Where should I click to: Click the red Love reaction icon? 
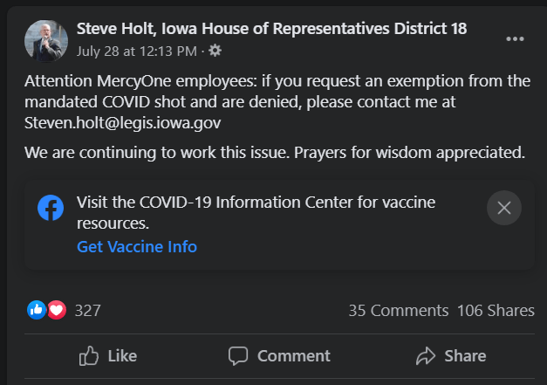(57, 310)
